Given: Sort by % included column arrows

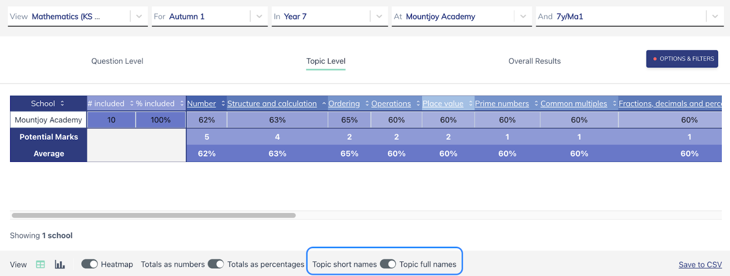Looking at the screenshot, I should click(x=182, y=104).
